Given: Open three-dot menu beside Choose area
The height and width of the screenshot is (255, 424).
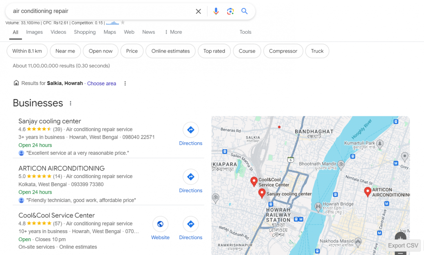Looking at the screenshot, I should (125, 83).
